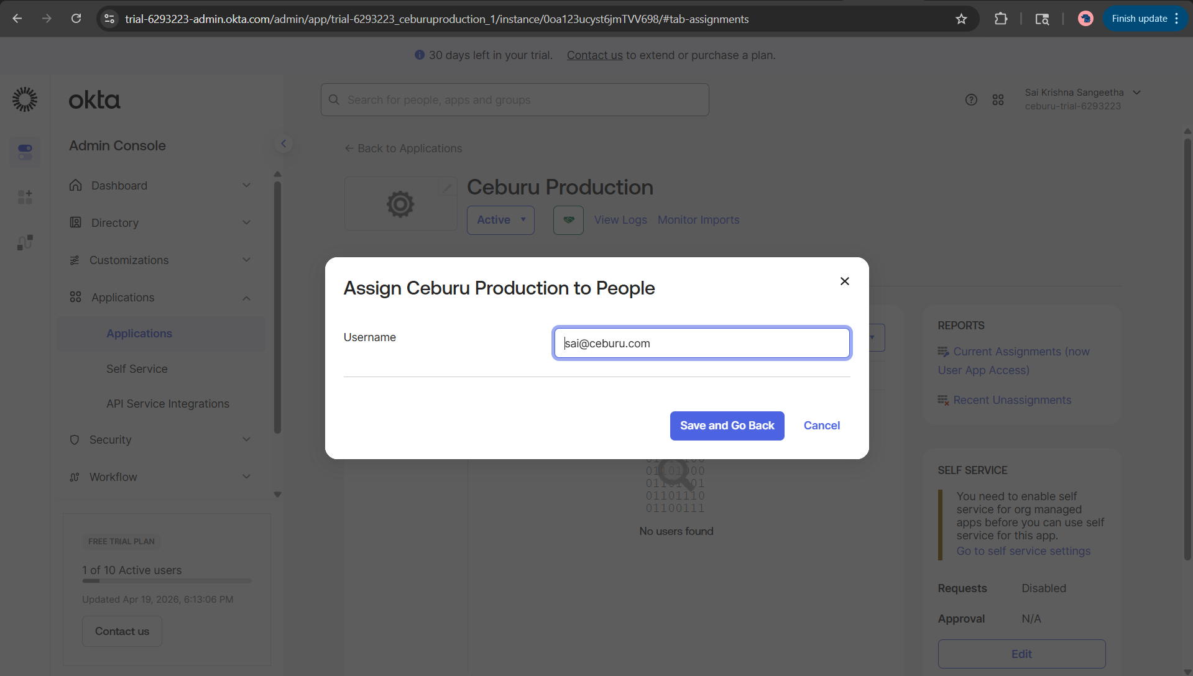Open the Active status dropdown

pyautogui.click(x=500, y=220)
